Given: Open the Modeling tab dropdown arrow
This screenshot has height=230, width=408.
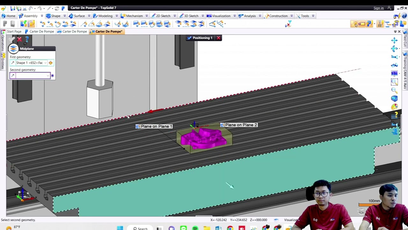Looking at the screenshot, I should 117,16.
